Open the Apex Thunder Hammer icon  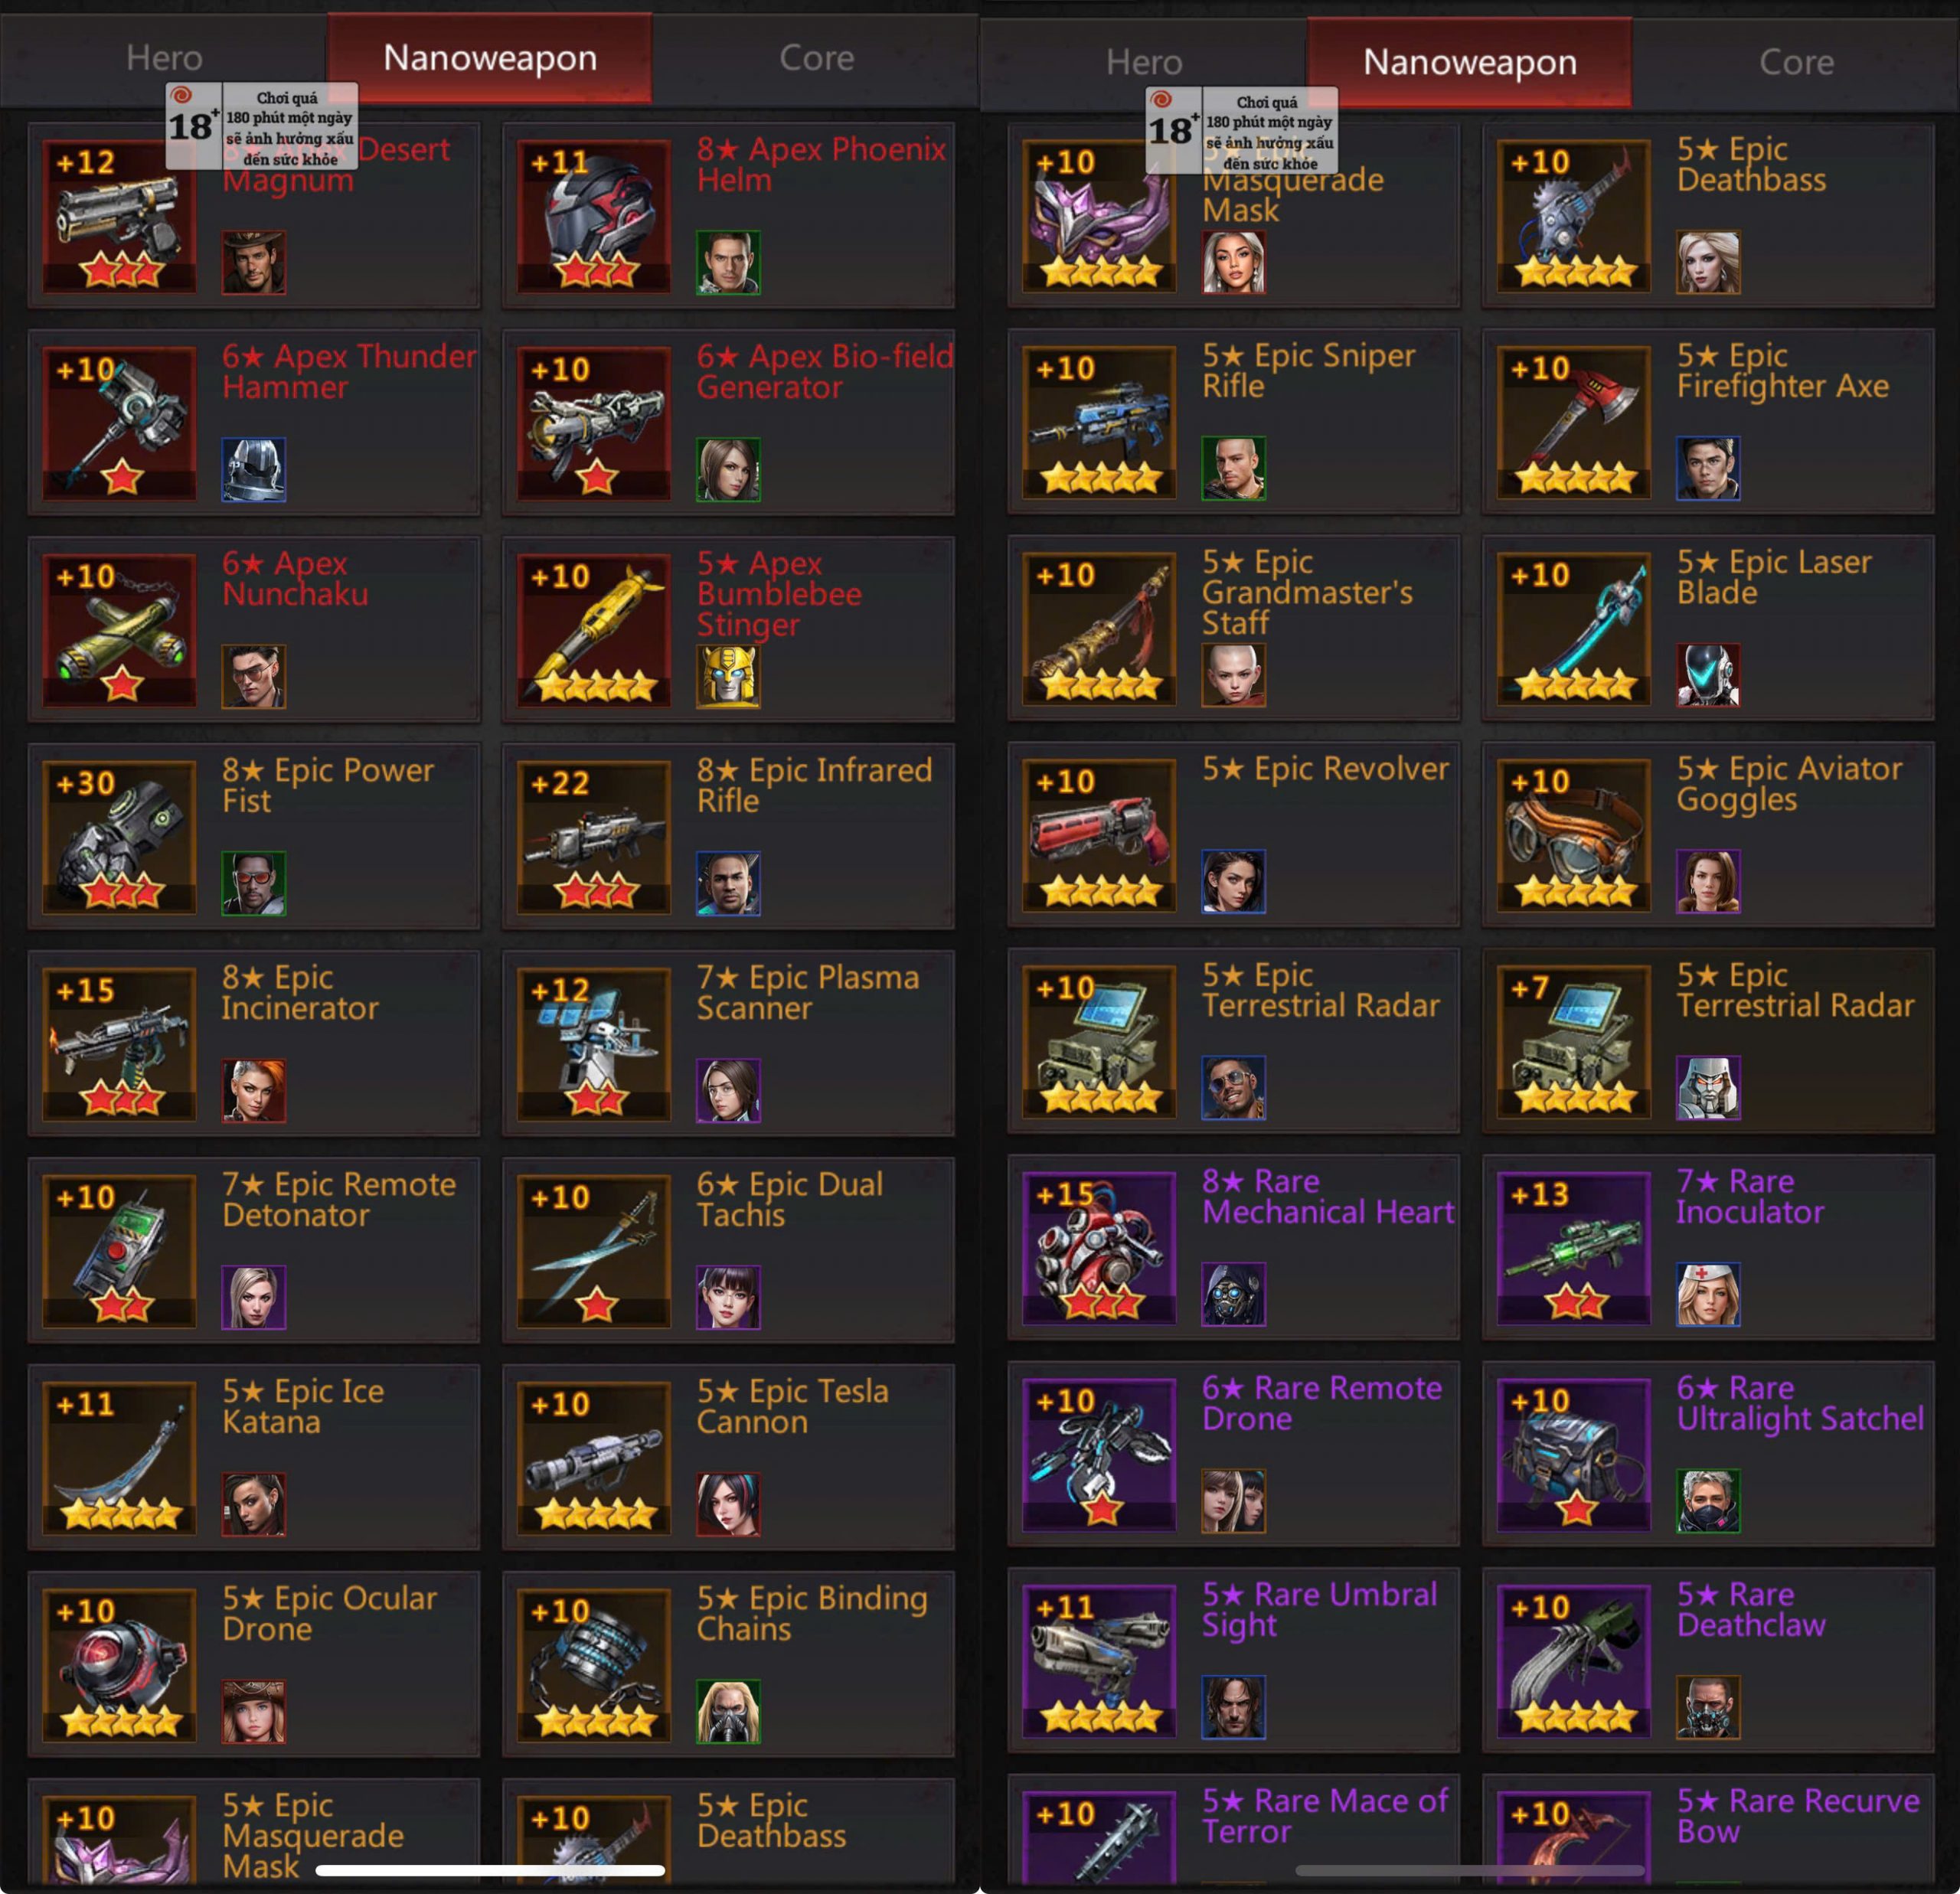pyautogui.click(x=119, y=423)
